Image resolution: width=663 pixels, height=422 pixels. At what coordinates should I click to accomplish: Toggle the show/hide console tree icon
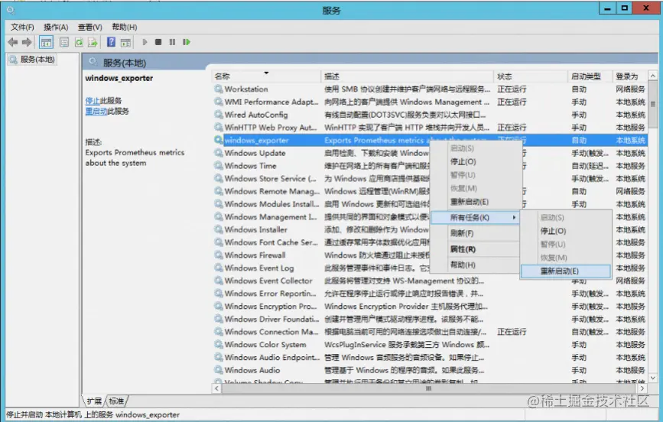coord(46,42)
